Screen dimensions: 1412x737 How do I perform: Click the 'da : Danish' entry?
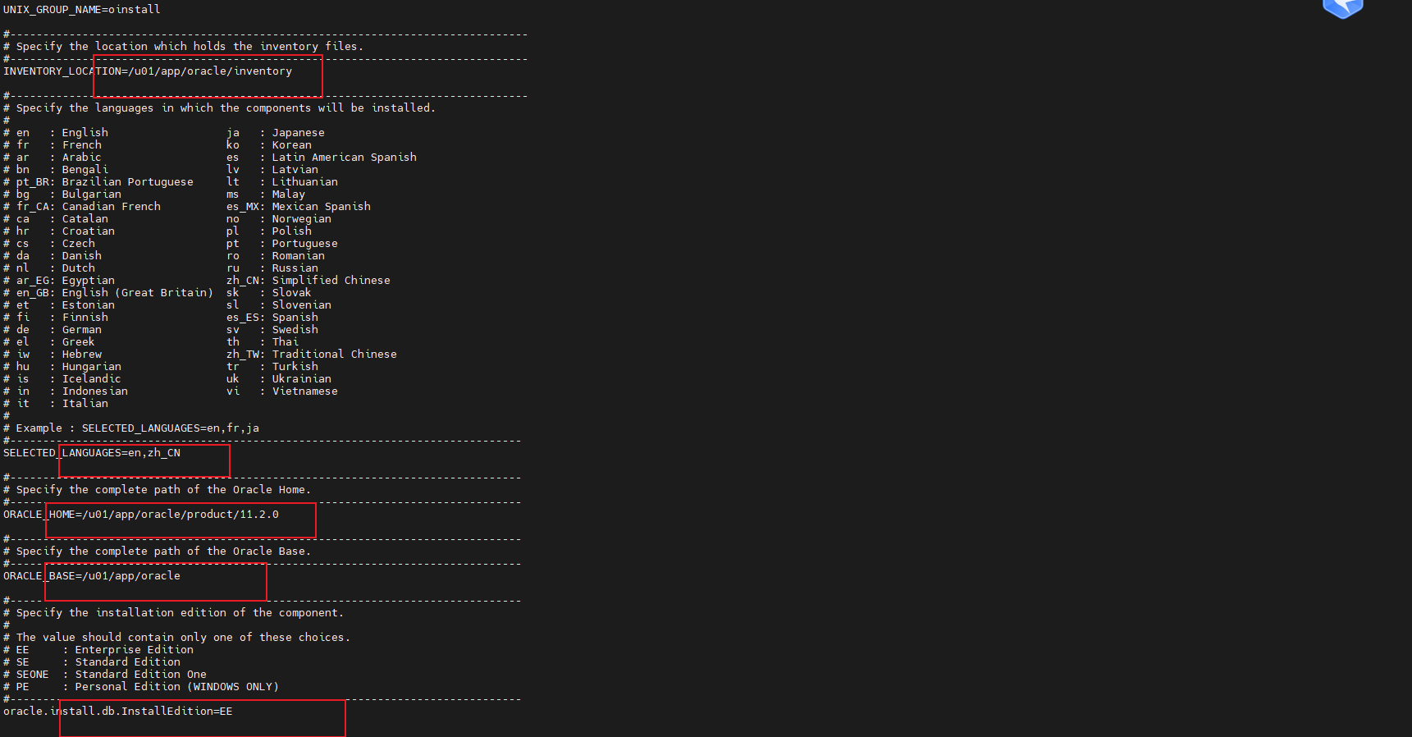59,256
